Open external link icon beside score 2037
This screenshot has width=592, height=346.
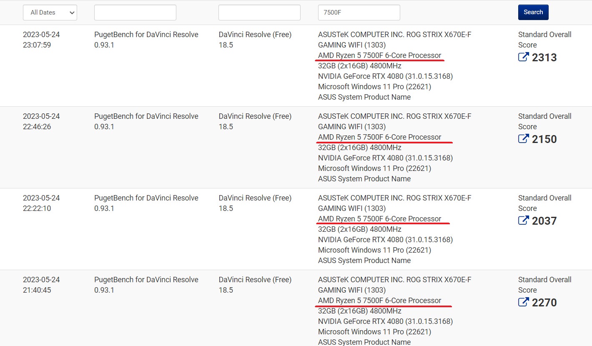tap(523, 221)
